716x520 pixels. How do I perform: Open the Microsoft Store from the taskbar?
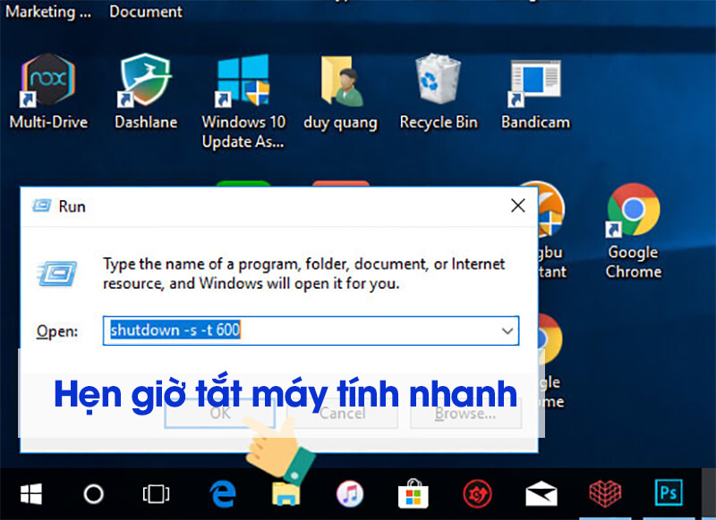(x=413, y=492)
